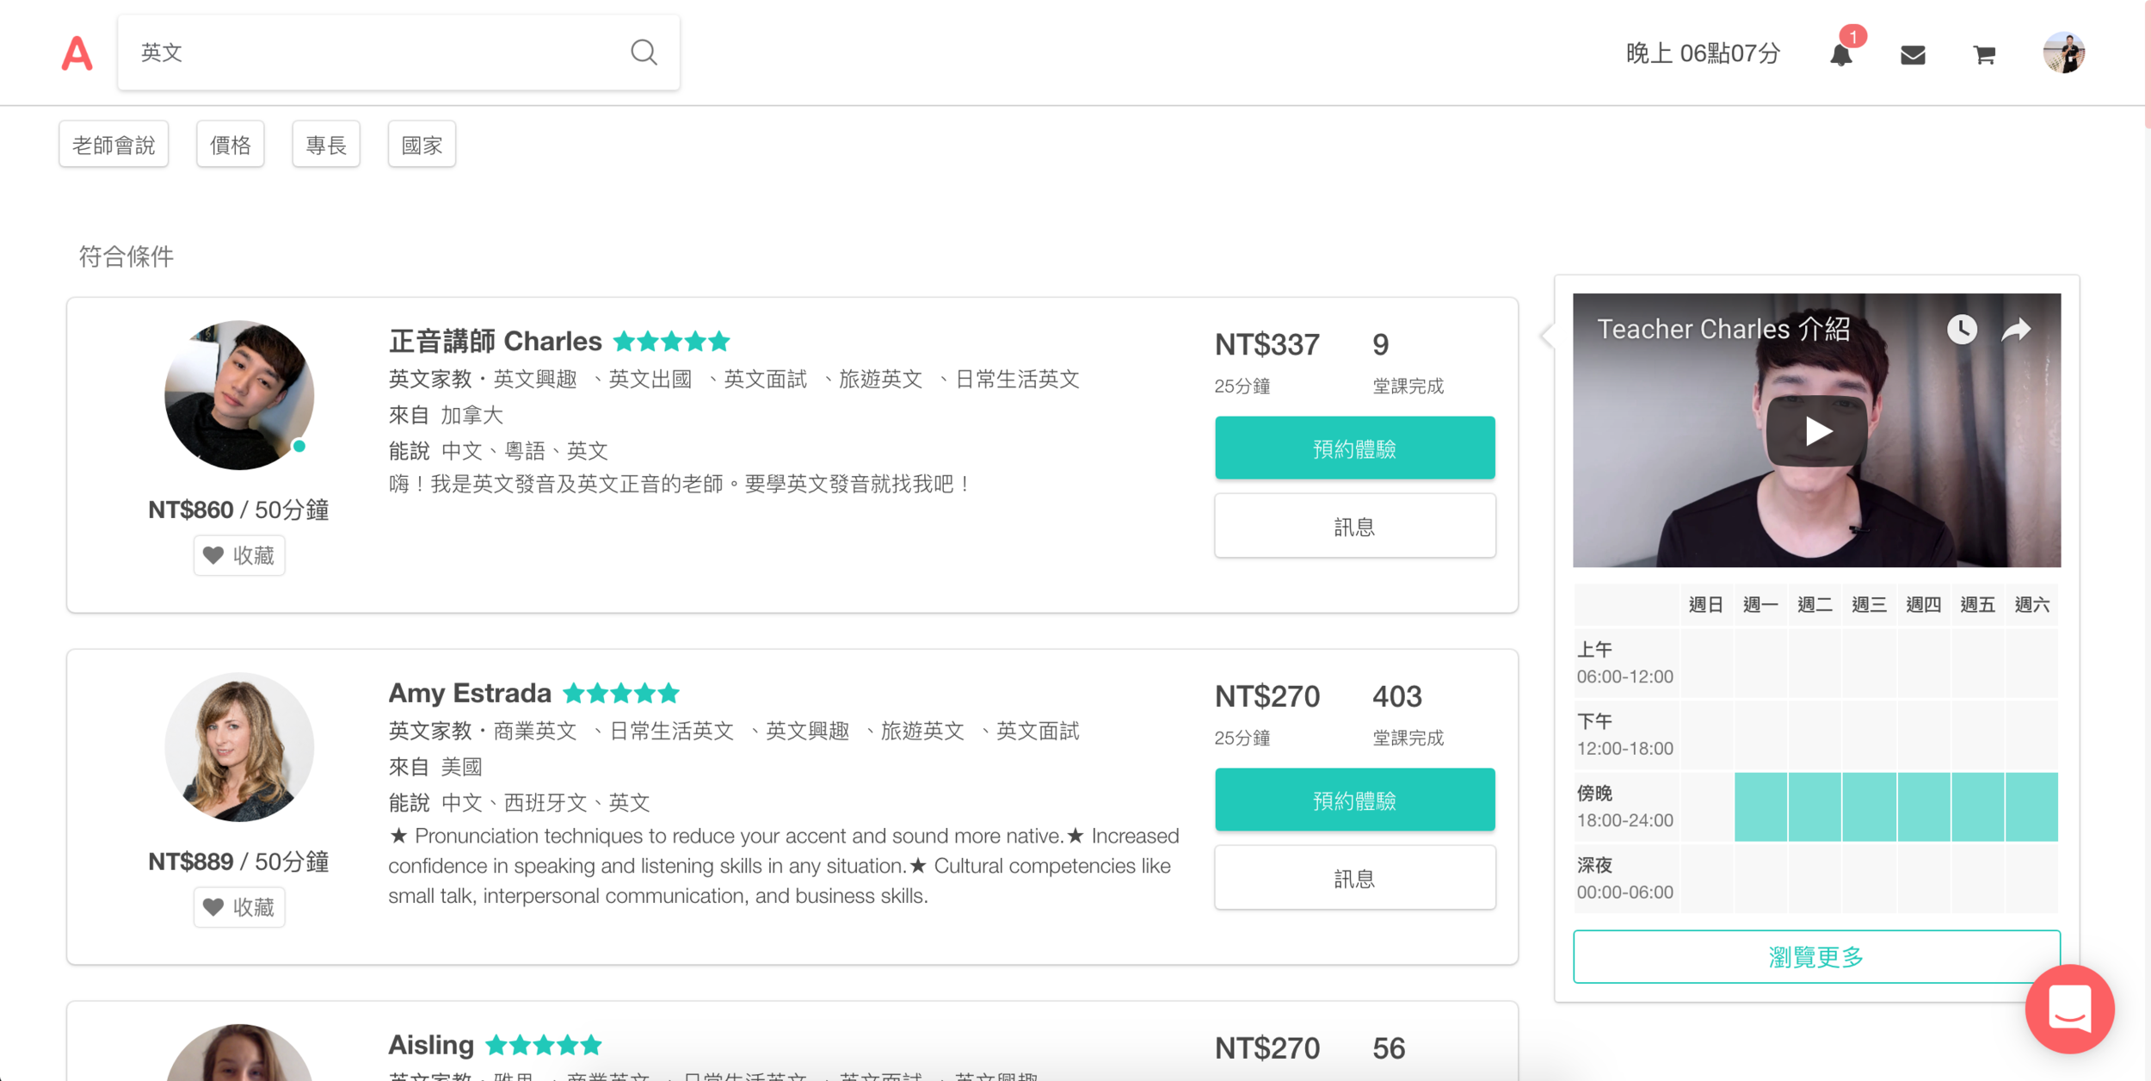Click the time display 晚上 06點07分
The height and width of the screenshot is (1081, 2151).
click(1703, 53)
